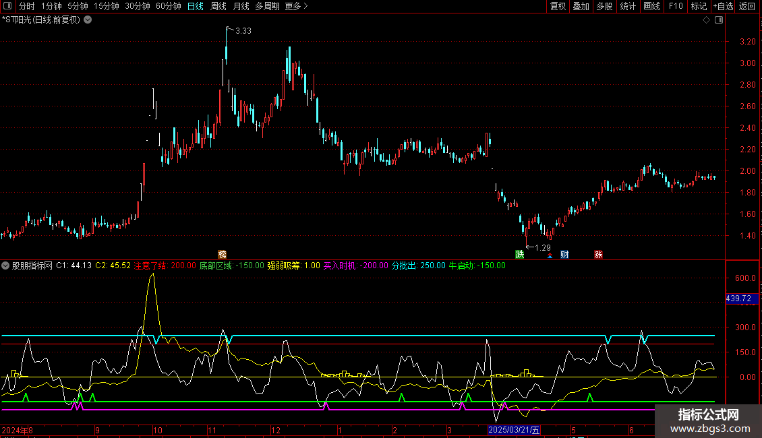Open dropdown beside *ST阳光 title
The width and height of the screenshot is (762, 438).
pyautogui.click(x=88, y=20)
